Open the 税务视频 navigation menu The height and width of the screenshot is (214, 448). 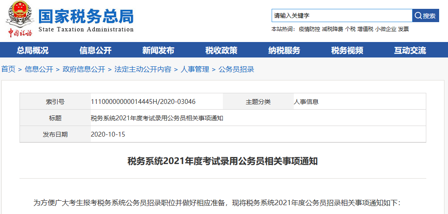coord(347,50)
